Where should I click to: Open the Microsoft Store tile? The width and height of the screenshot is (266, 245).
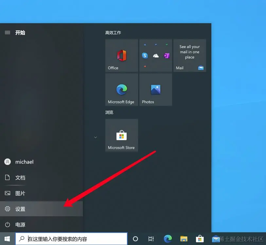point(122,135)
